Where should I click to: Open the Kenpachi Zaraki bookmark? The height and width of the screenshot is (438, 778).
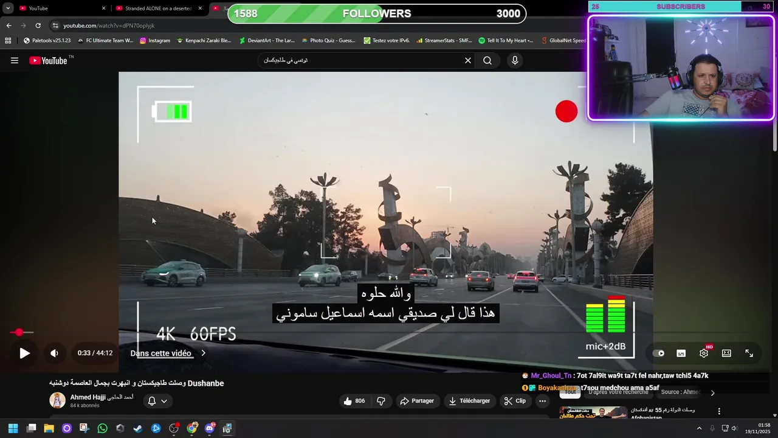(204, 41)
